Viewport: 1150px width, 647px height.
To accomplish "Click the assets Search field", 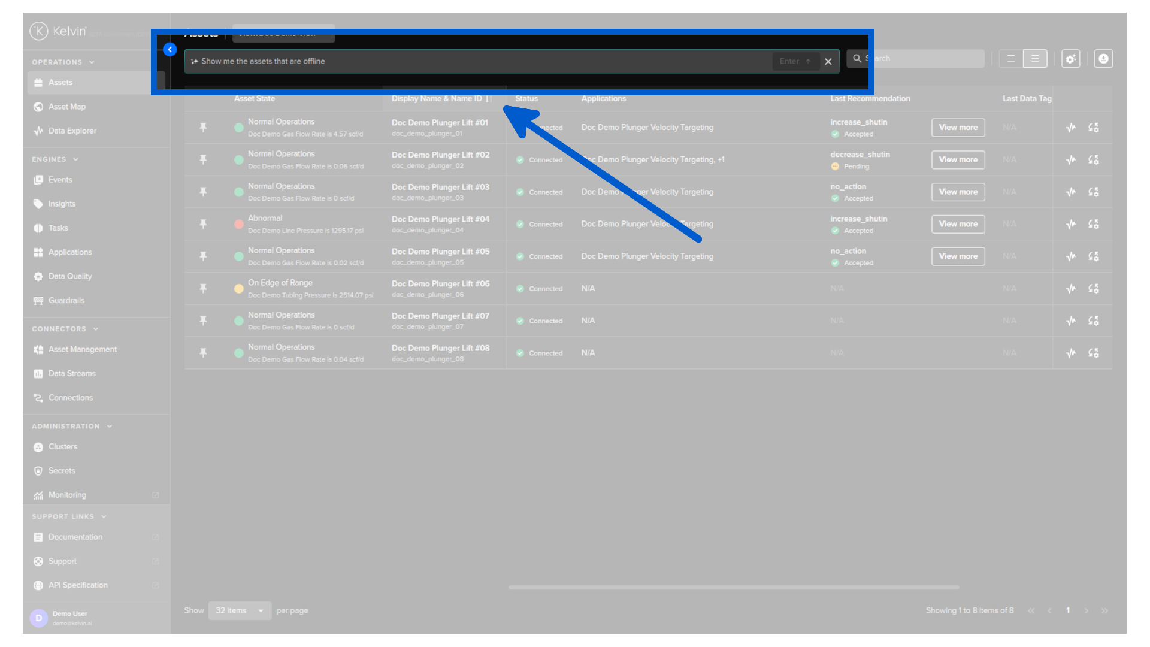I will tap(915, 59).
